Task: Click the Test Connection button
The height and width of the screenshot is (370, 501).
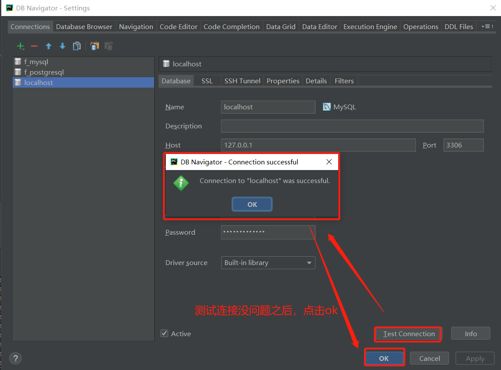Action: point(409,334)
